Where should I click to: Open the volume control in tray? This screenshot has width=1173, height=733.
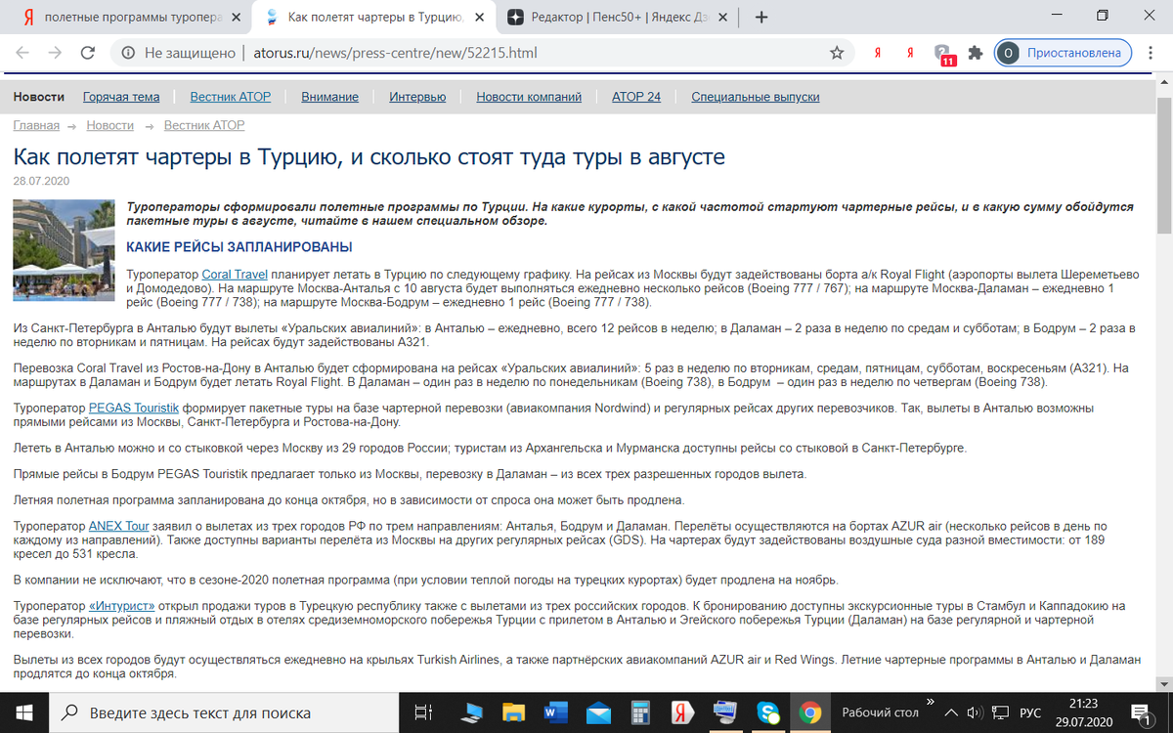click(975, 712)
